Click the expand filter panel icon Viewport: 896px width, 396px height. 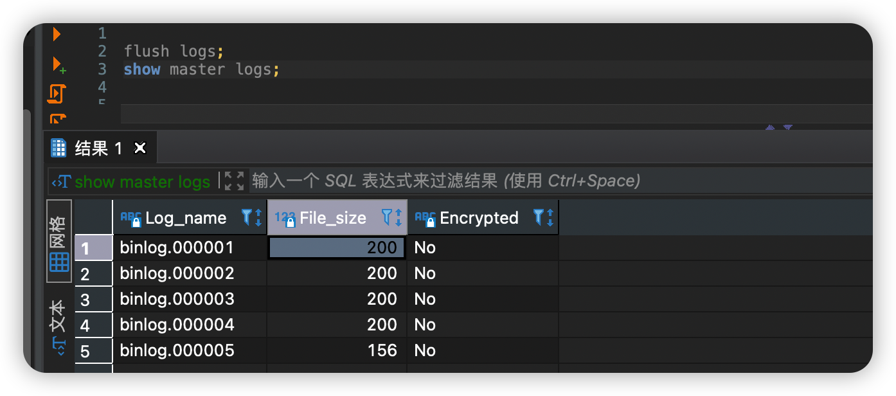(235, 181)
